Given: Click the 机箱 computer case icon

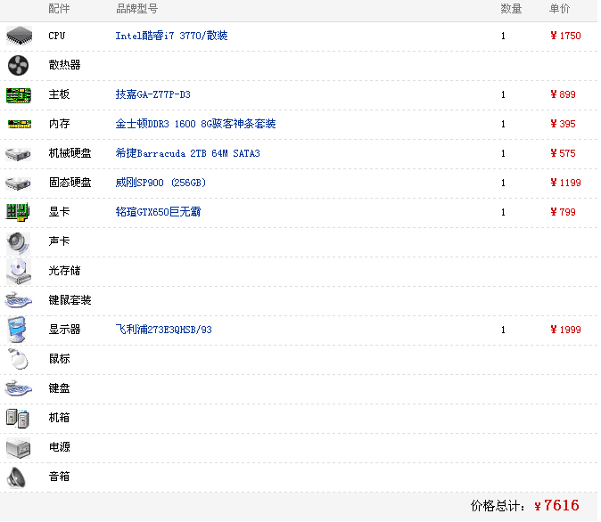Looking at the screenshot, I should (x=18, y=419).
